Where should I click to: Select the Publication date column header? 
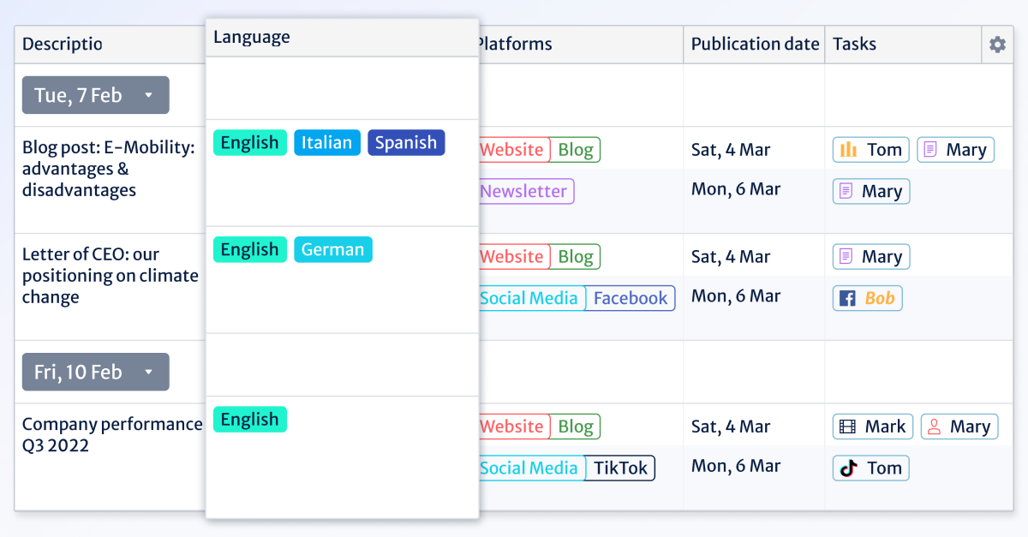(x=754, y=44)
